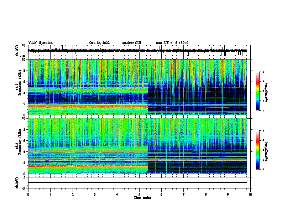Click the 'start UT = 5:30:0' header text
Viewport: 282px width, 218px height.
[172, 43]
